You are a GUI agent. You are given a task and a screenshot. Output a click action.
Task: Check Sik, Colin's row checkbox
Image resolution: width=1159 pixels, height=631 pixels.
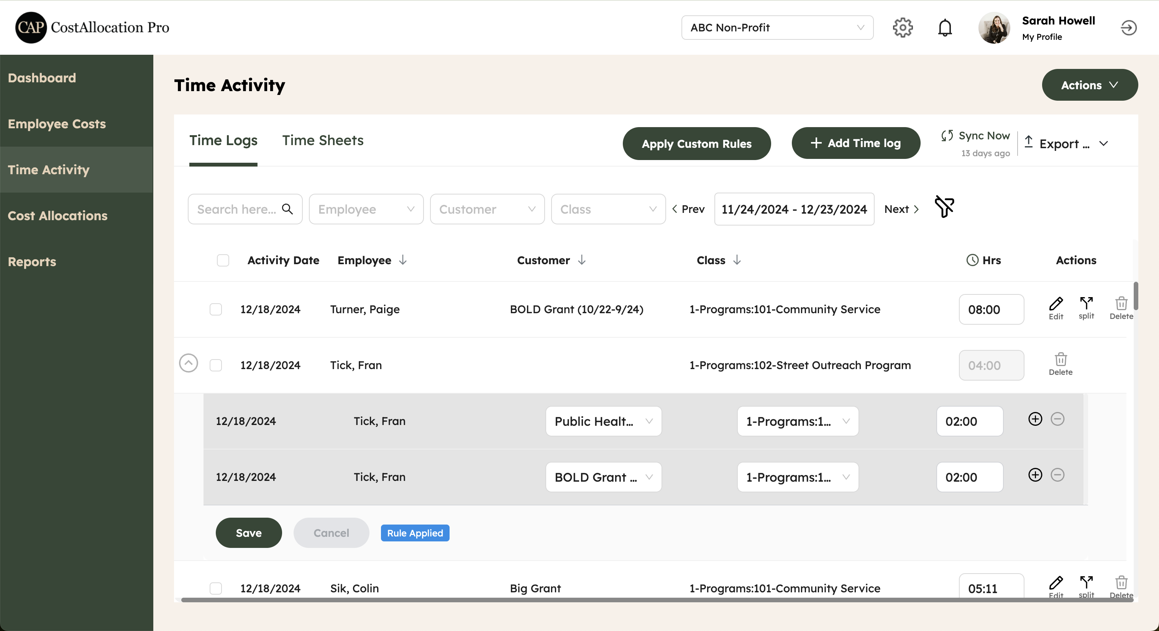215,588
